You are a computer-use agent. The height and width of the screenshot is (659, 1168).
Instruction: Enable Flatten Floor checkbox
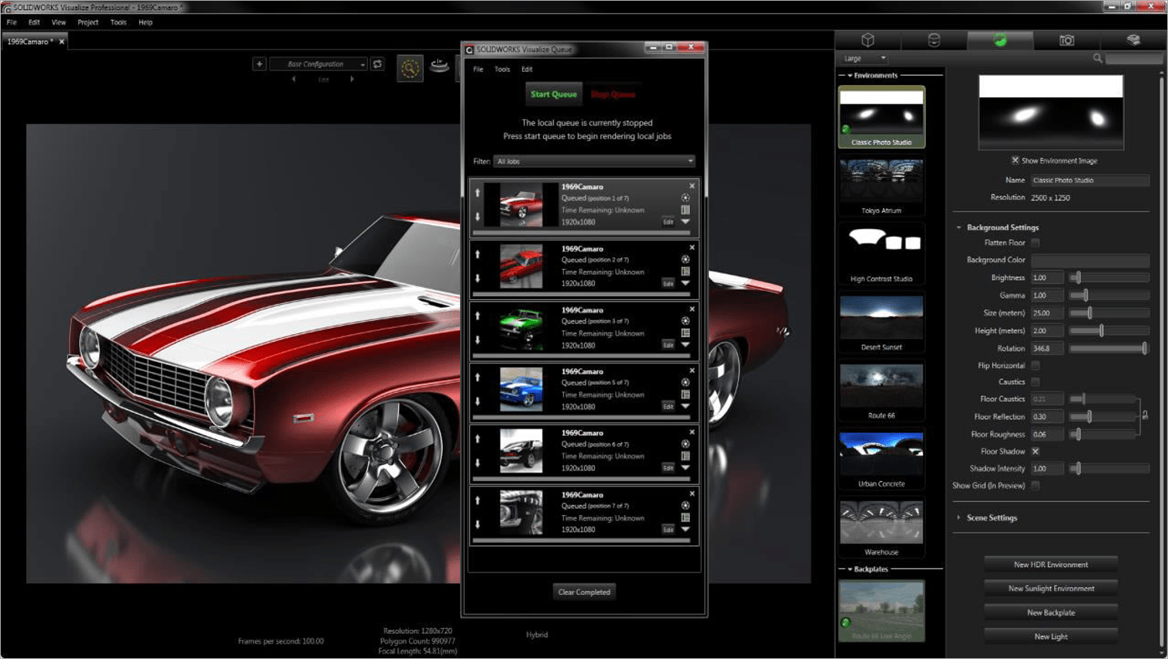point(1036,243)
